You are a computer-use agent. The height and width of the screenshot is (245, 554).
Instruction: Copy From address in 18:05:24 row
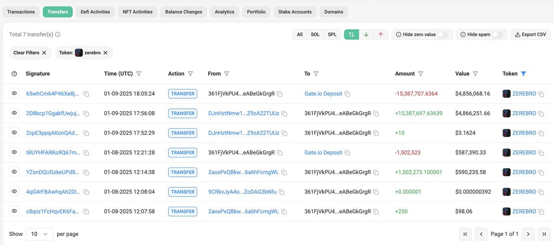click(280, 94)
